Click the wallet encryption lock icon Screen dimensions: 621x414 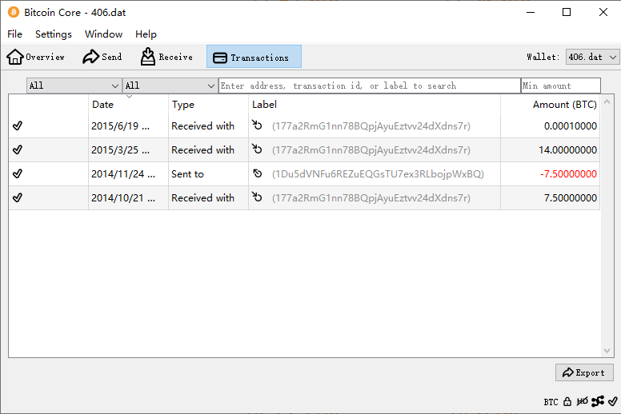click(x=567, y=402)
